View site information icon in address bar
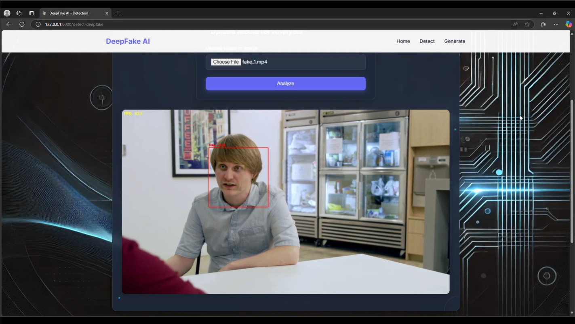The height and width of the screenshot is (324, 575). point(38,24)
